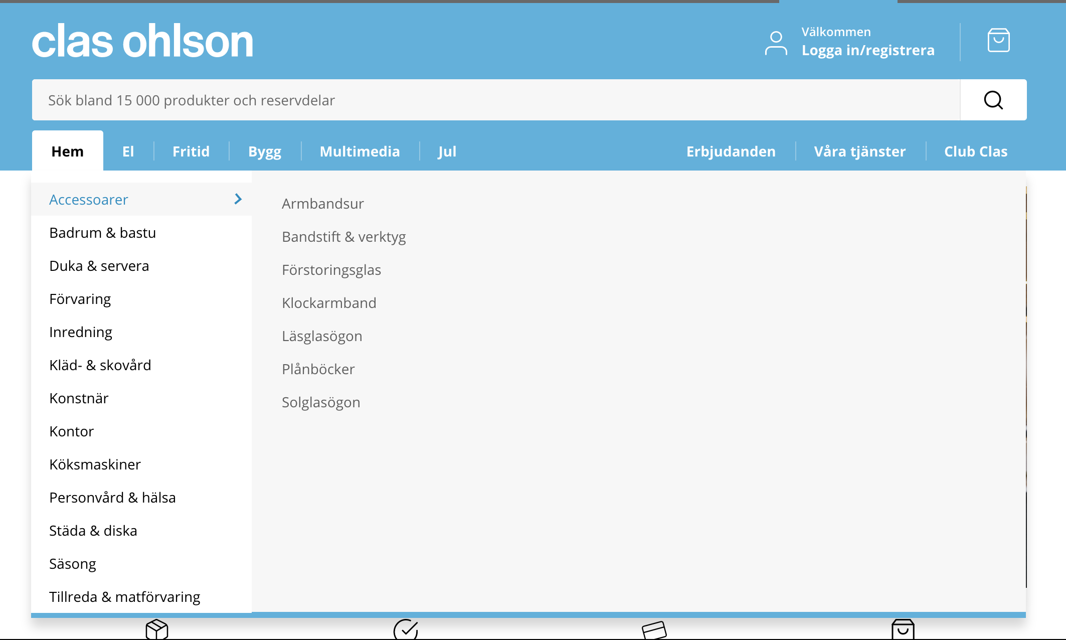Open the Solglasögon subcategory link
This screenshot has height=640, width=1066.
point(321,402)
